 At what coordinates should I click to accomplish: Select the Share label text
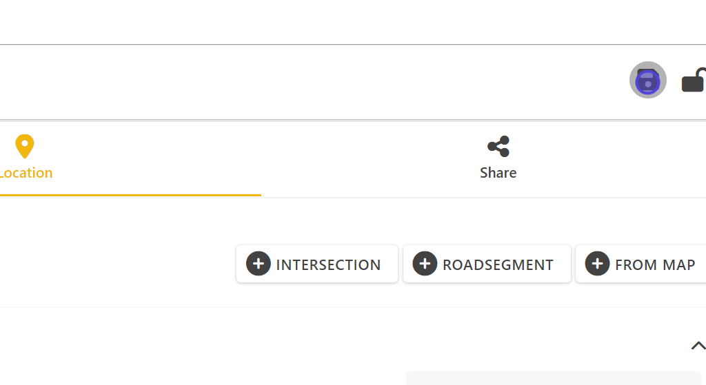coord(498,173)
